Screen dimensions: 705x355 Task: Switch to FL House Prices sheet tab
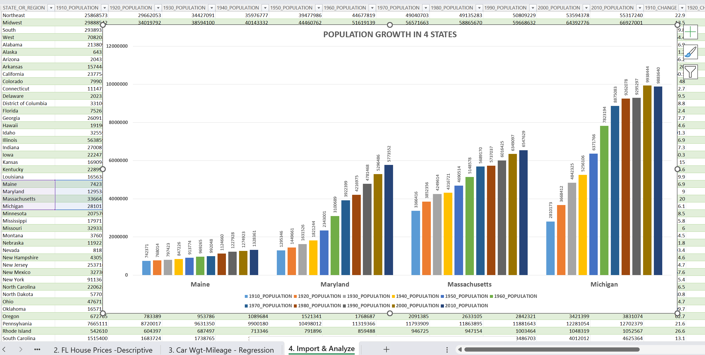[103, 350]
